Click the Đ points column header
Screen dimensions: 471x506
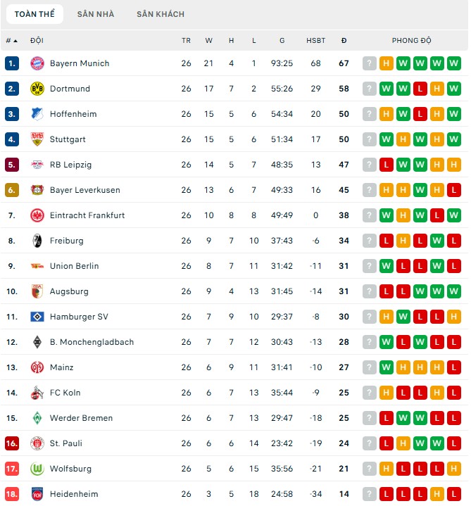click(x=344, y=40)
